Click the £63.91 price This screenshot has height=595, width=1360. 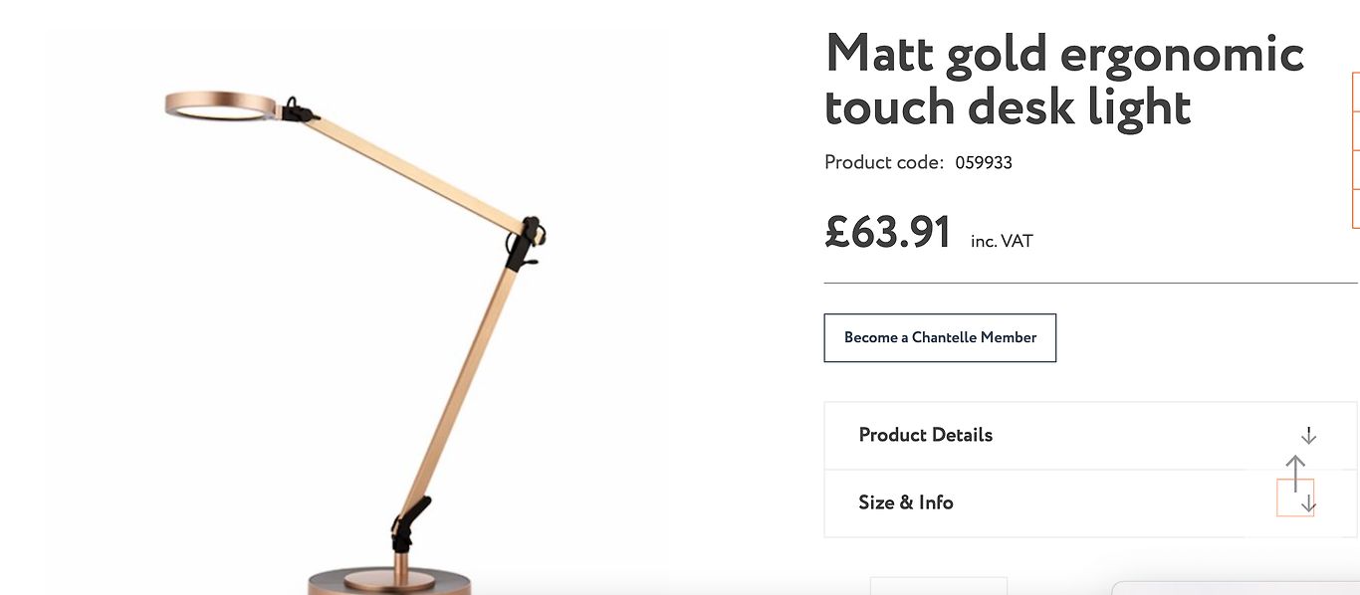point(888,232)
